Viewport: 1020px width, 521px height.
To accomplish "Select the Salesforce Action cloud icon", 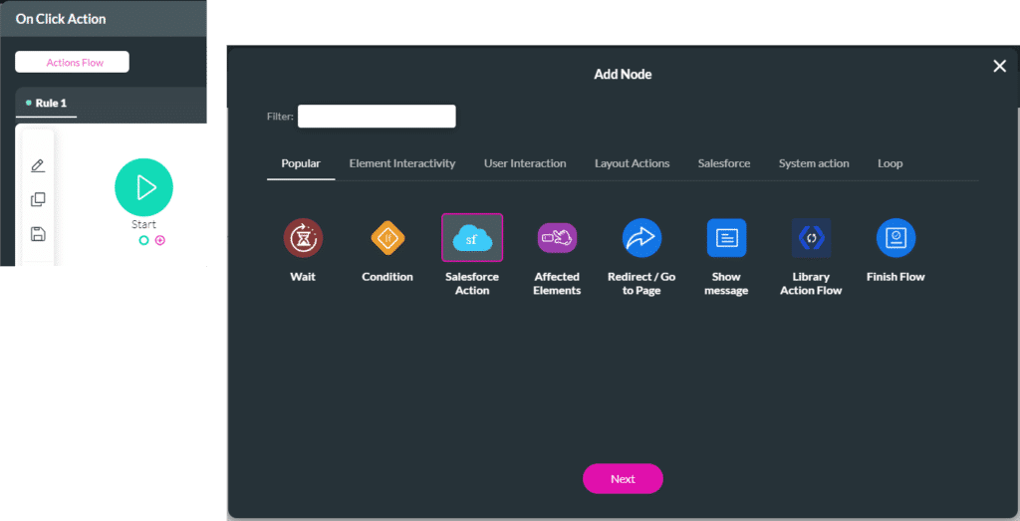I will click(472, 238).
